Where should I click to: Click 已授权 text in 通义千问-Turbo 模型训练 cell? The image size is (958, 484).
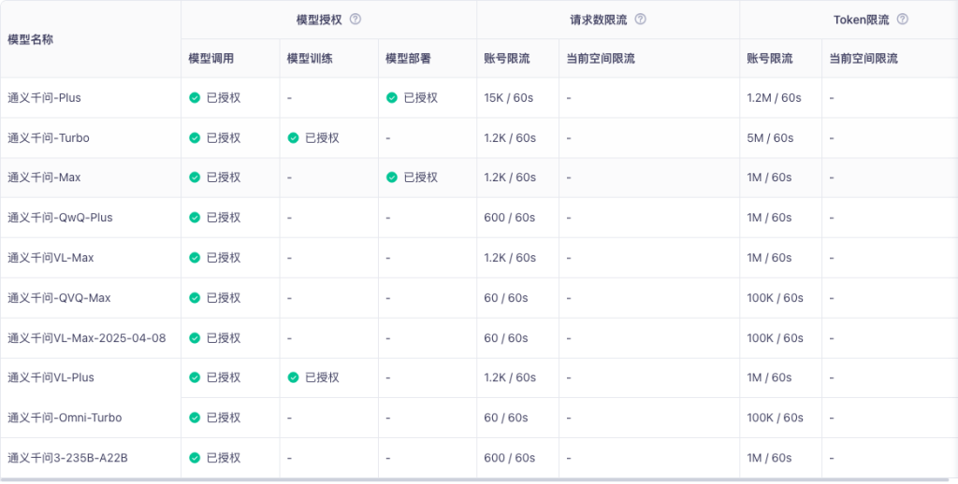pos(322,138)
